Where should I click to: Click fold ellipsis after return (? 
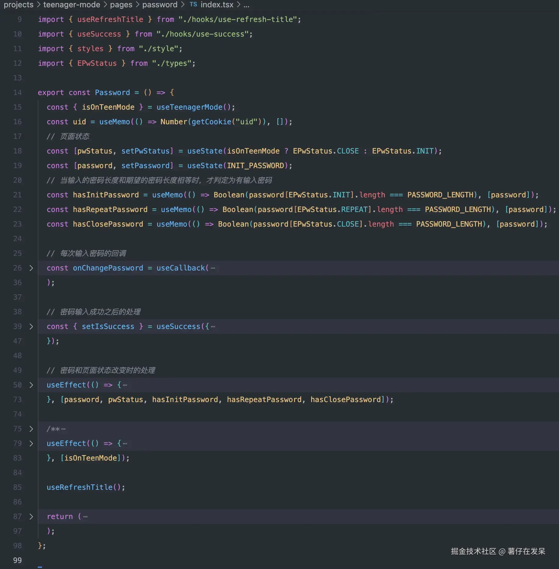[85, 517]
